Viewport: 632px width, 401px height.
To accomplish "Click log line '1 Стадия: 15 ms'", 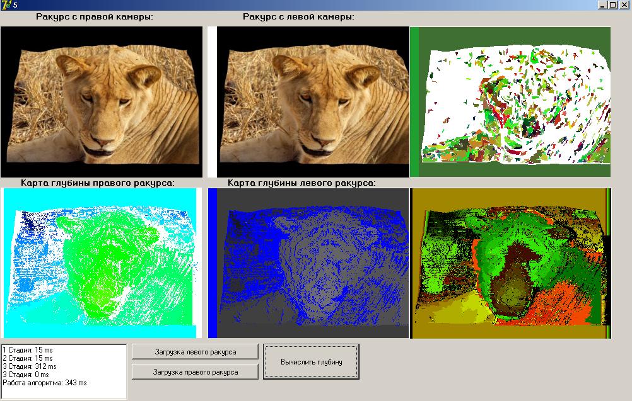I will click(27, 350).
